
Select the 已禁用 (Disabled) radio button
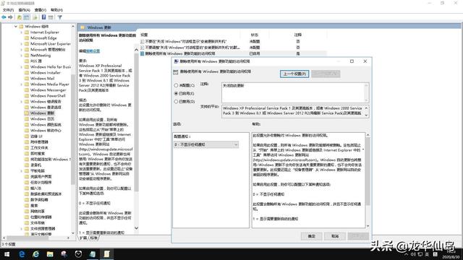coord(176,101)
